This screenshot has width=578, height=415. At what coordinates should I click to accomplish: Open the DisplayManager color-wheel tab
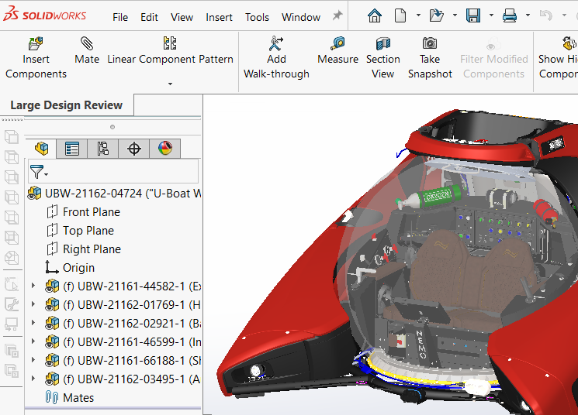click(x=164, y=149)
